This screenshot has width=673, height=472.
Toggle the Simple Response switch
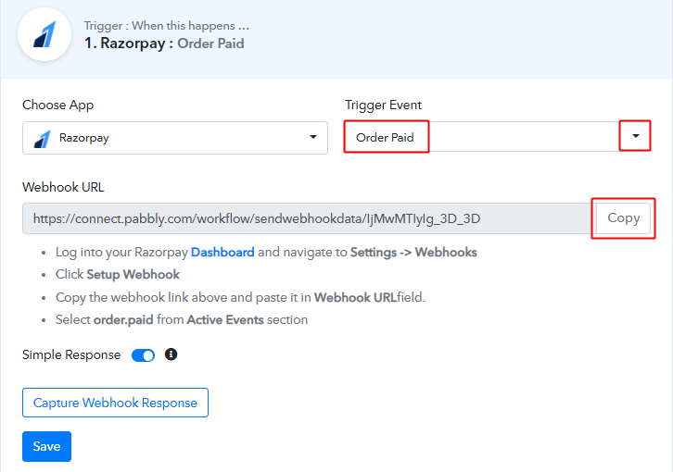(143, 355)
